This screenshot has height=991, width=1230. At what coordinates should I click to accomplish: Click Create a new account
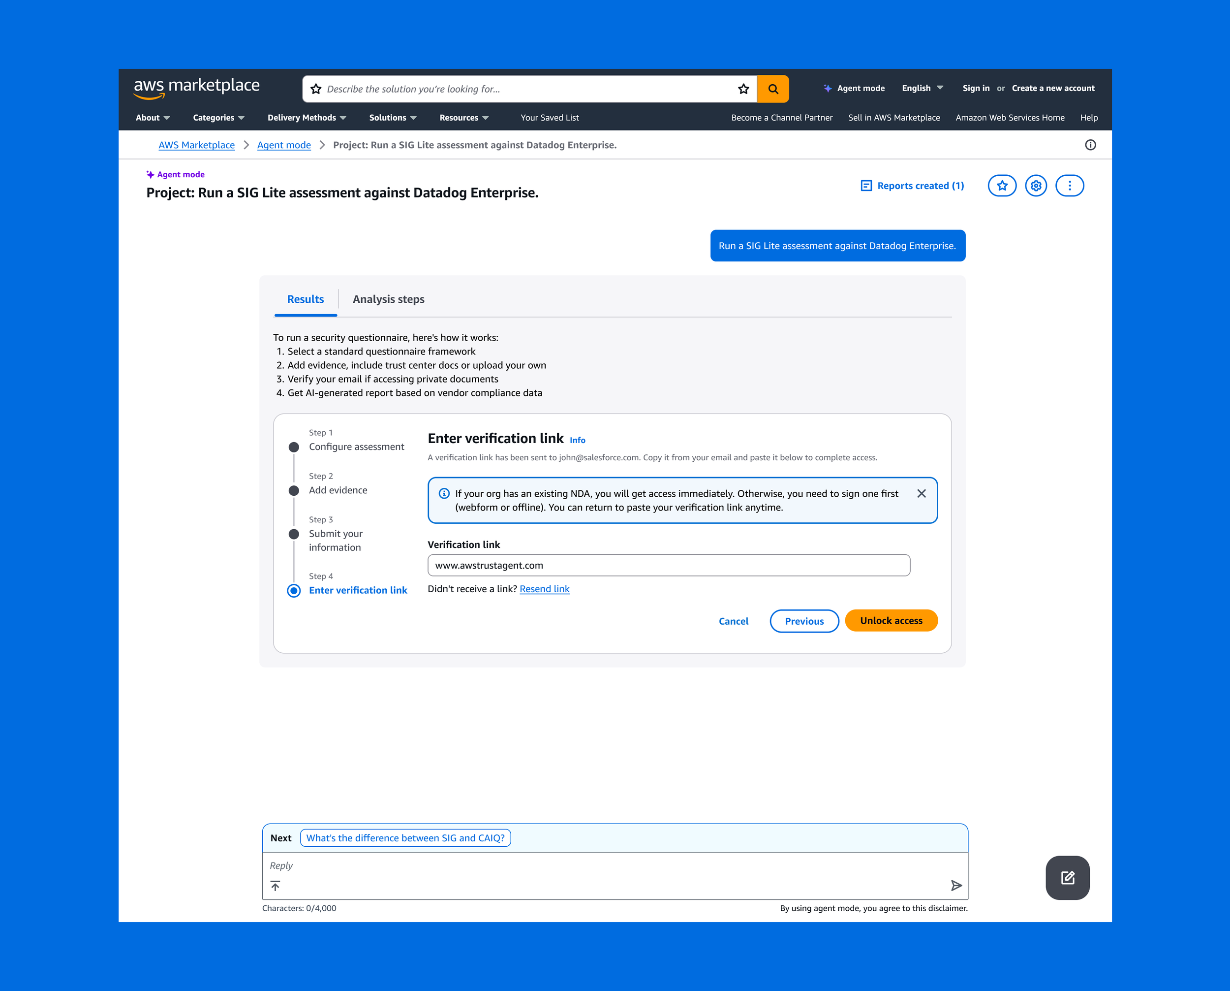coord(1053,88)
